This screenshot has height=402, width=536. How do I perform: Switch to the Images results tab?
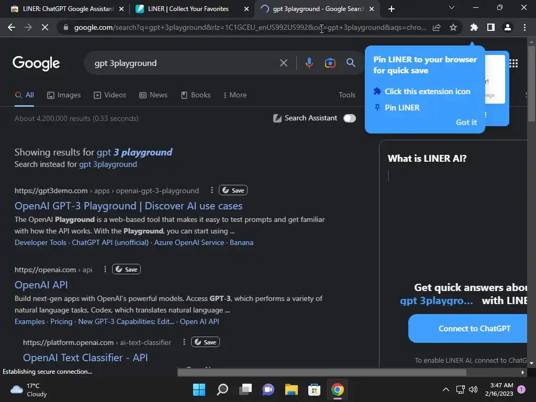point(64,95)
